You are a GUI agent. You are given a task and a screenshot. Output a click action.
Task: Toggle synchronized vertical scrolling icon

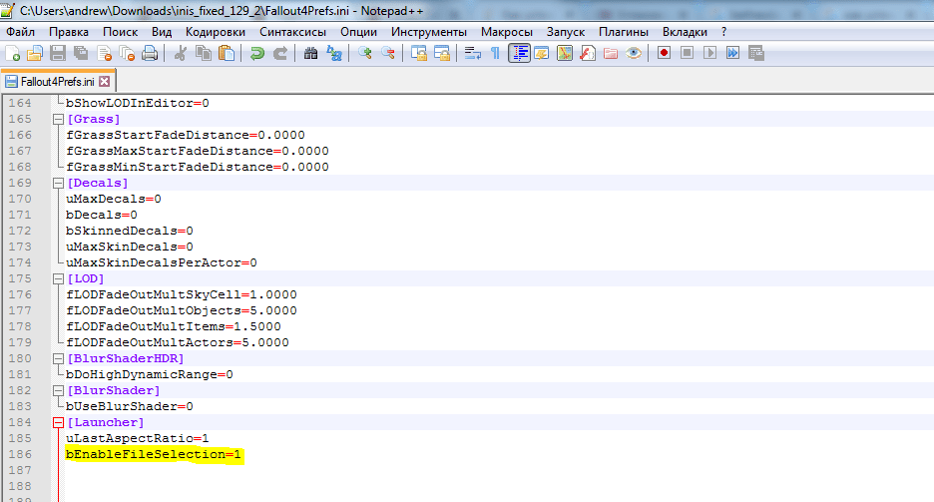[x=419, y=54]
